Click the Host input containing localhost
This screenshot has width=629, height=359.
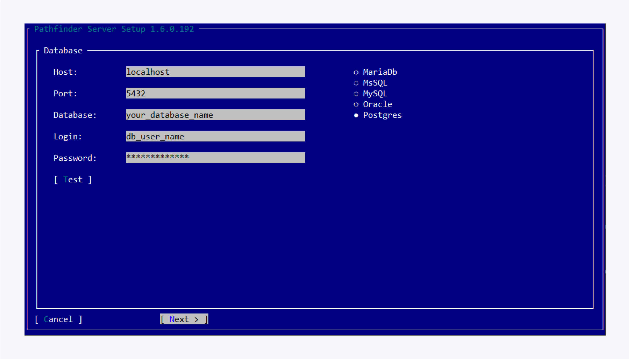click(215, 72)
